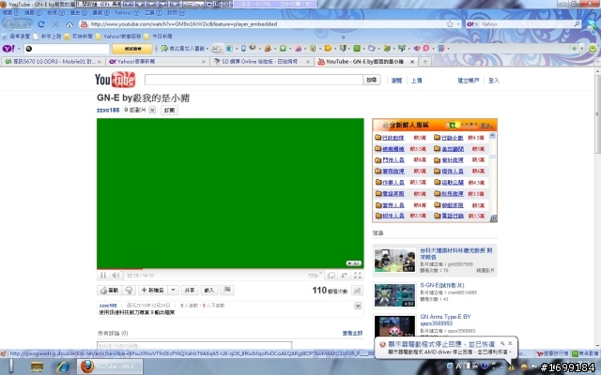601x375 pixels.
Task: Click the view all comments link
Action: (x=352, y=334)
